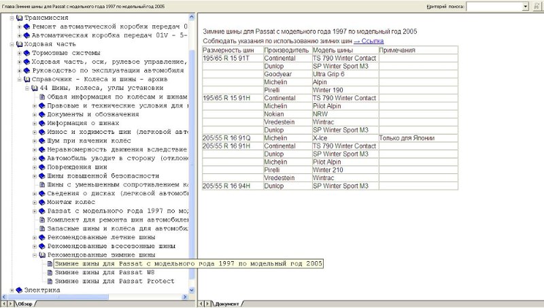Screen dimensions: 544x308
Task: Click the Только для Японии cell
Action: (x=418, y=138)
